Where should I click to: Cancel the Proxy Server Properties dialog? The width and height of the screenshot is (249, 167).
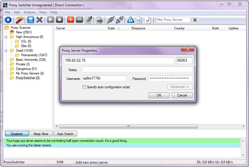(182, 95)
